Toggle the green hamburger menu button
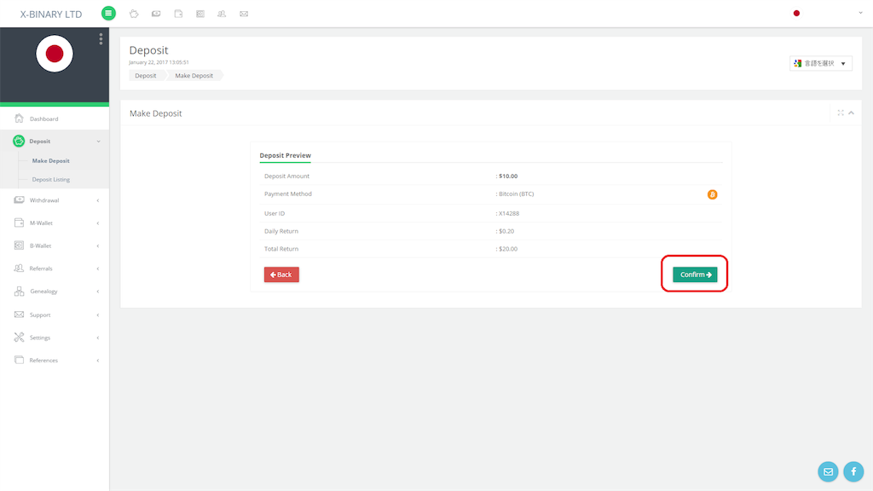The width and height of the screenshot is (873, 491). point(108,14)
